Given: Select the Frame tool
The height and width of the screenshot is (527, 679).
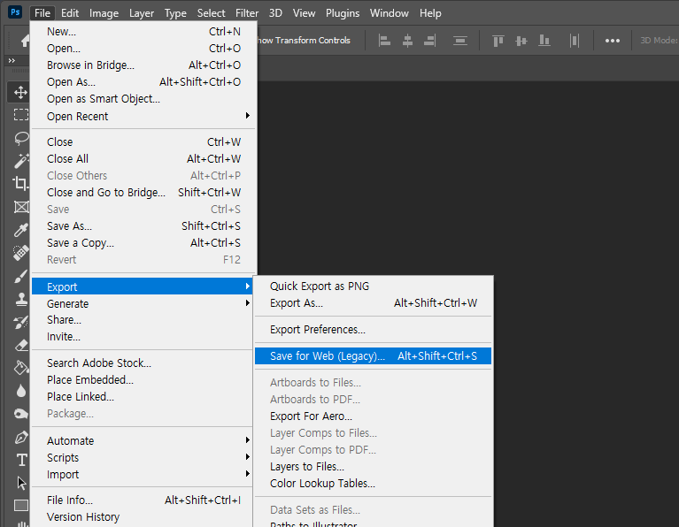Looking at the screenshot, I should pos(20,207).
